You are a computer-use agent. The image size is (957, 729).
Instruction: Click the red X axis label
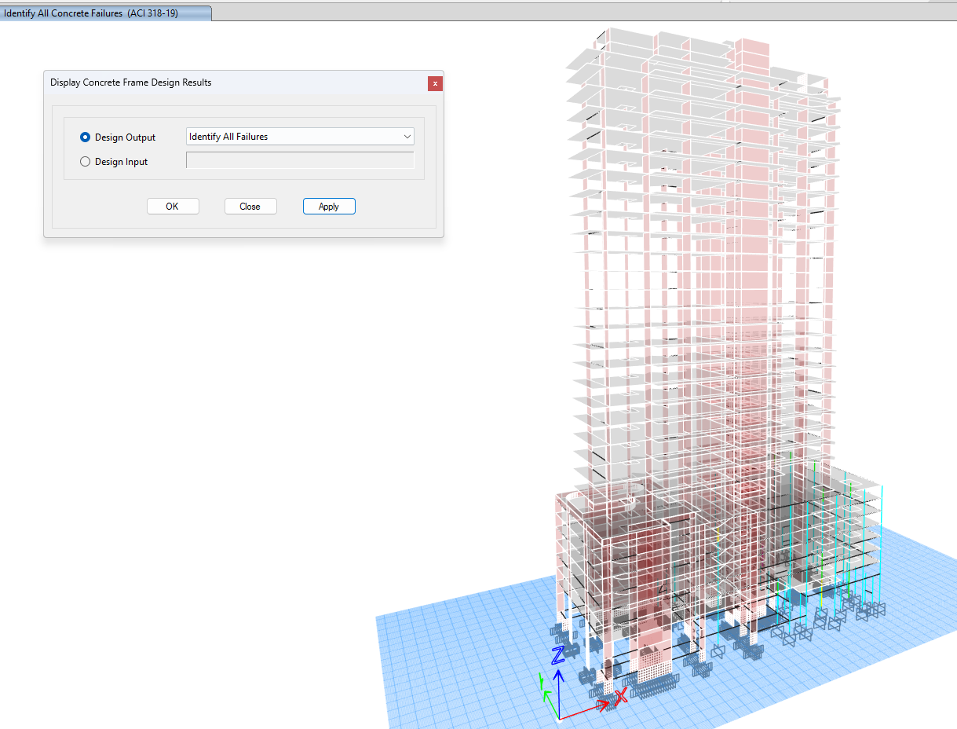click(x=620, y=696)
